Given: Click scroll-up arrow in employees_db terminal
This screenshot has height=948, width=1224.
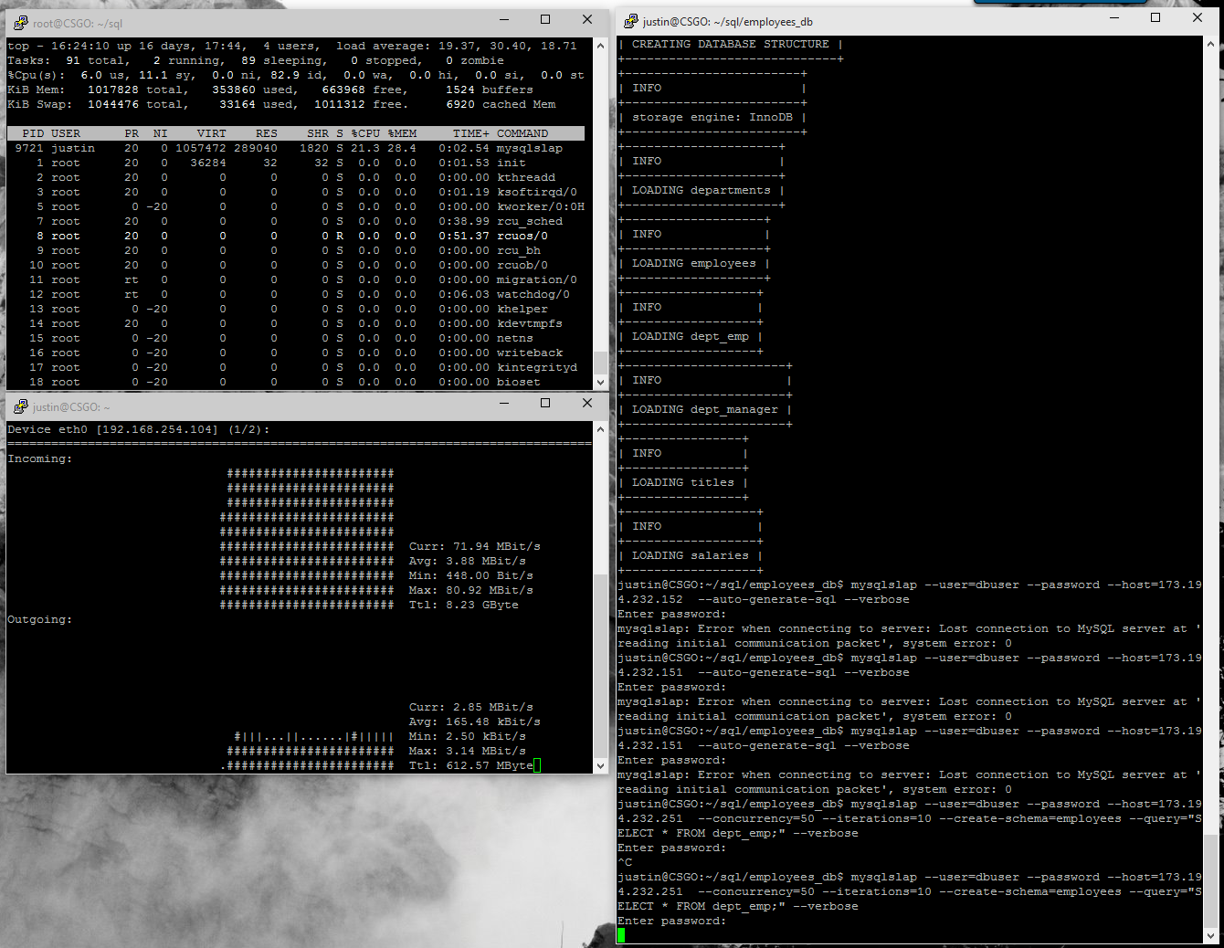Looking at the screenshot, I should tap(1210, 44).
